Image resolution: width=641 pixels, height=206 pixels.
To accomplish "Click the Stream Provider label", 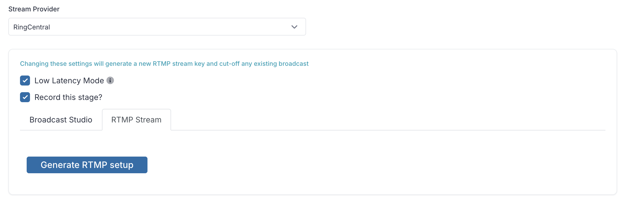I will click(34, 9).
